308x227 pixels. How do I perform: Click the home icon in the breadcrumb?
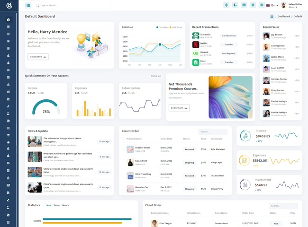tap(272, 17)
